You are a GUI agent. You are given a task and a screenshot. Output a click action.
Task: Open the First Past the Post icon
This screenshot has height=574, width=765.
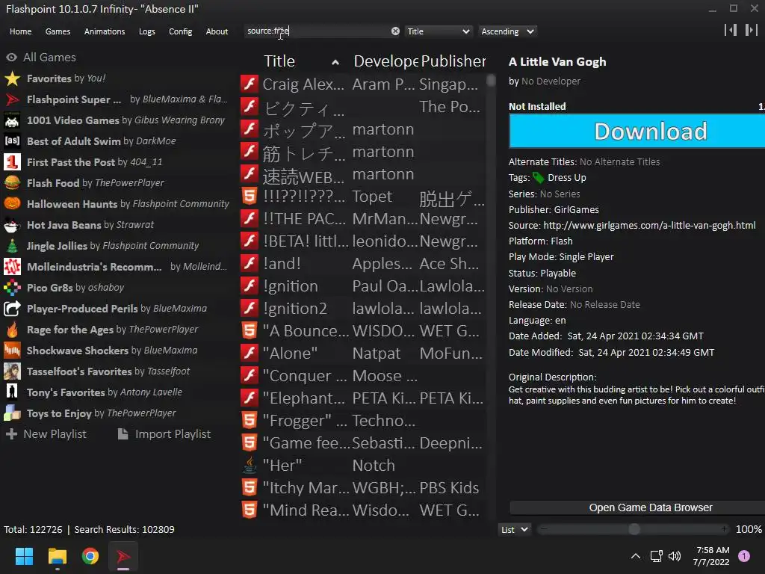[x=12, y=162]
